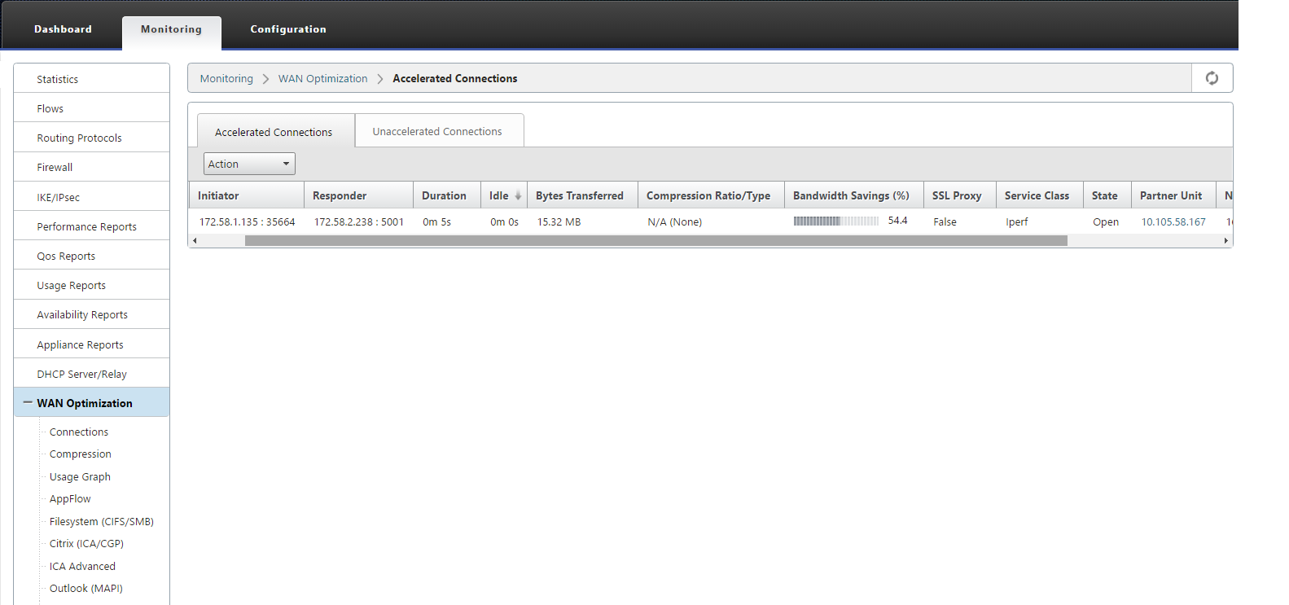1289x605 pixels.
Task: Select initiator cell 172.58.1.135 : 35664
Action: (x=247, y=221)
